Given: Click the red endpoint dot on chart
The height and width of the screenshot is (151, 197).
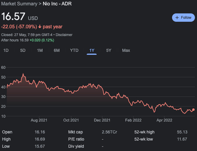Looking at the screenshot, I should click(x=193, y=110).
